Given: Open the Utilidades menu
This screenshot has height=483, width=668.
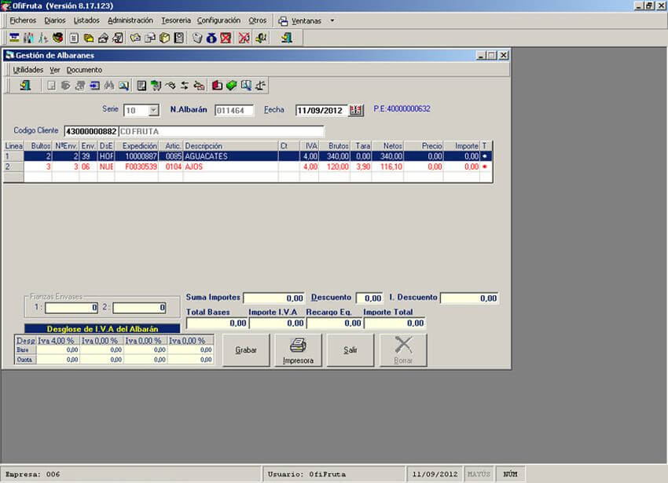Looking at the screenshot, I should point(28,70).
